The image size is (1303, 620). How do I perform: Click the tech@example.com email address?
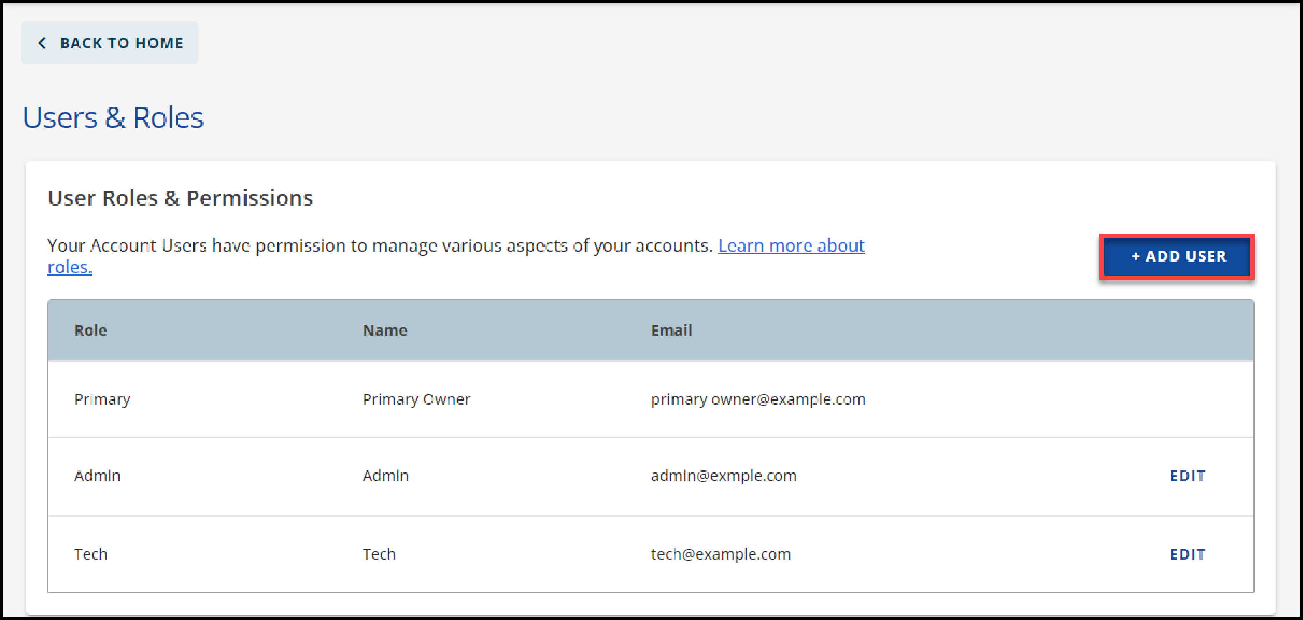[720, 554]
